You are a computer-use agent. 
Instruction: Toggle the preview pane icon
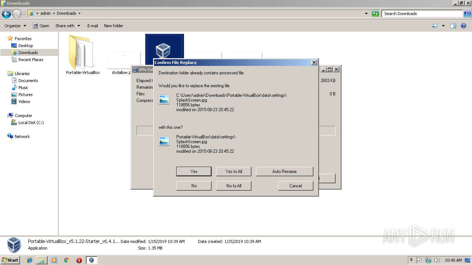coord(453,26)
